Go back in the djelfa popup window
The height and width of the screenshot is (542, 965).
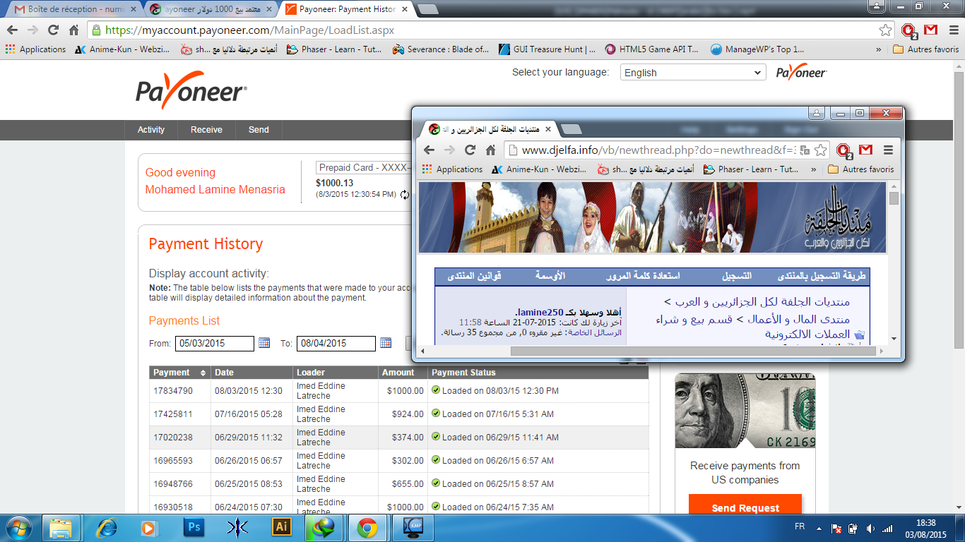pos(429,150)
